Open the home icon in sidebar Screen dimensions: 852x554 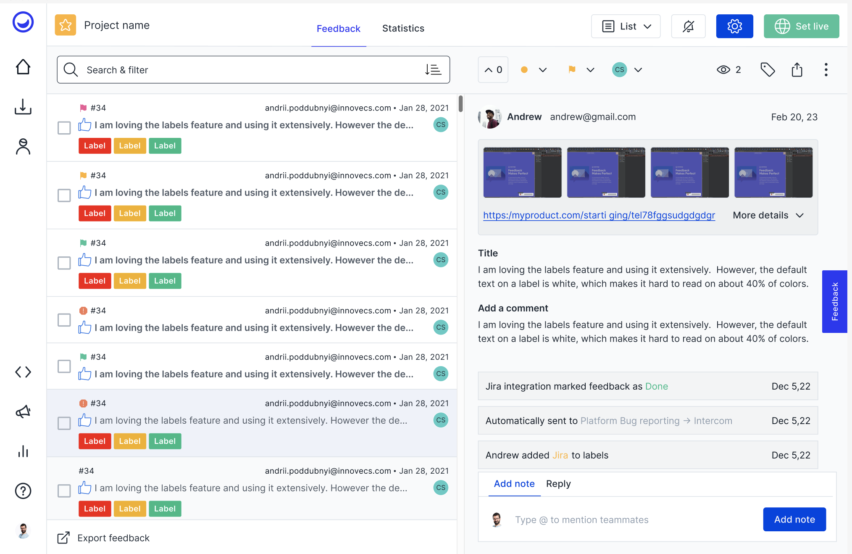pos(23,67)
